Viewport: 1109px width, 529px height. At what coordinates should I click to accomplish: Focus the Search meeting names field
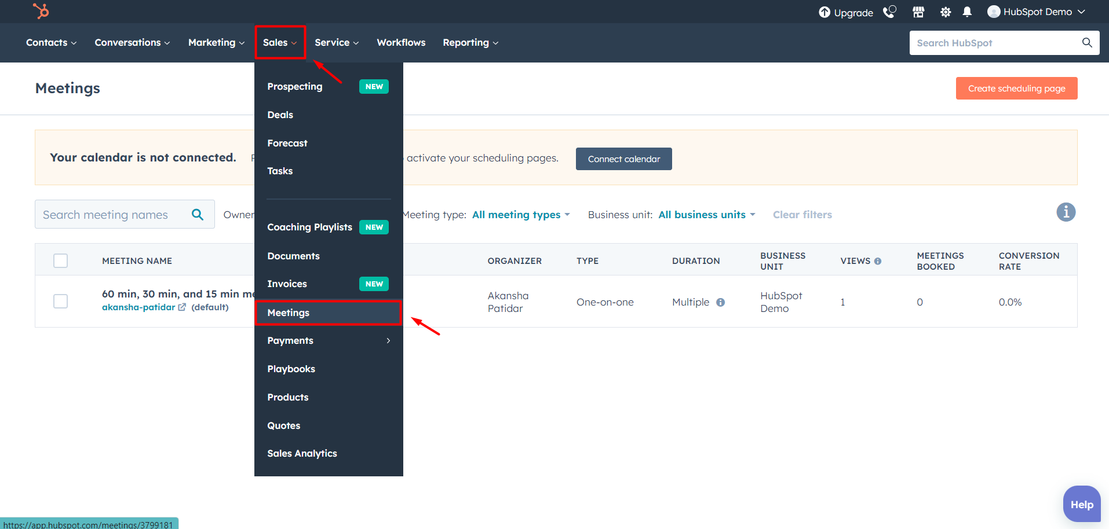tap(125, 214)
